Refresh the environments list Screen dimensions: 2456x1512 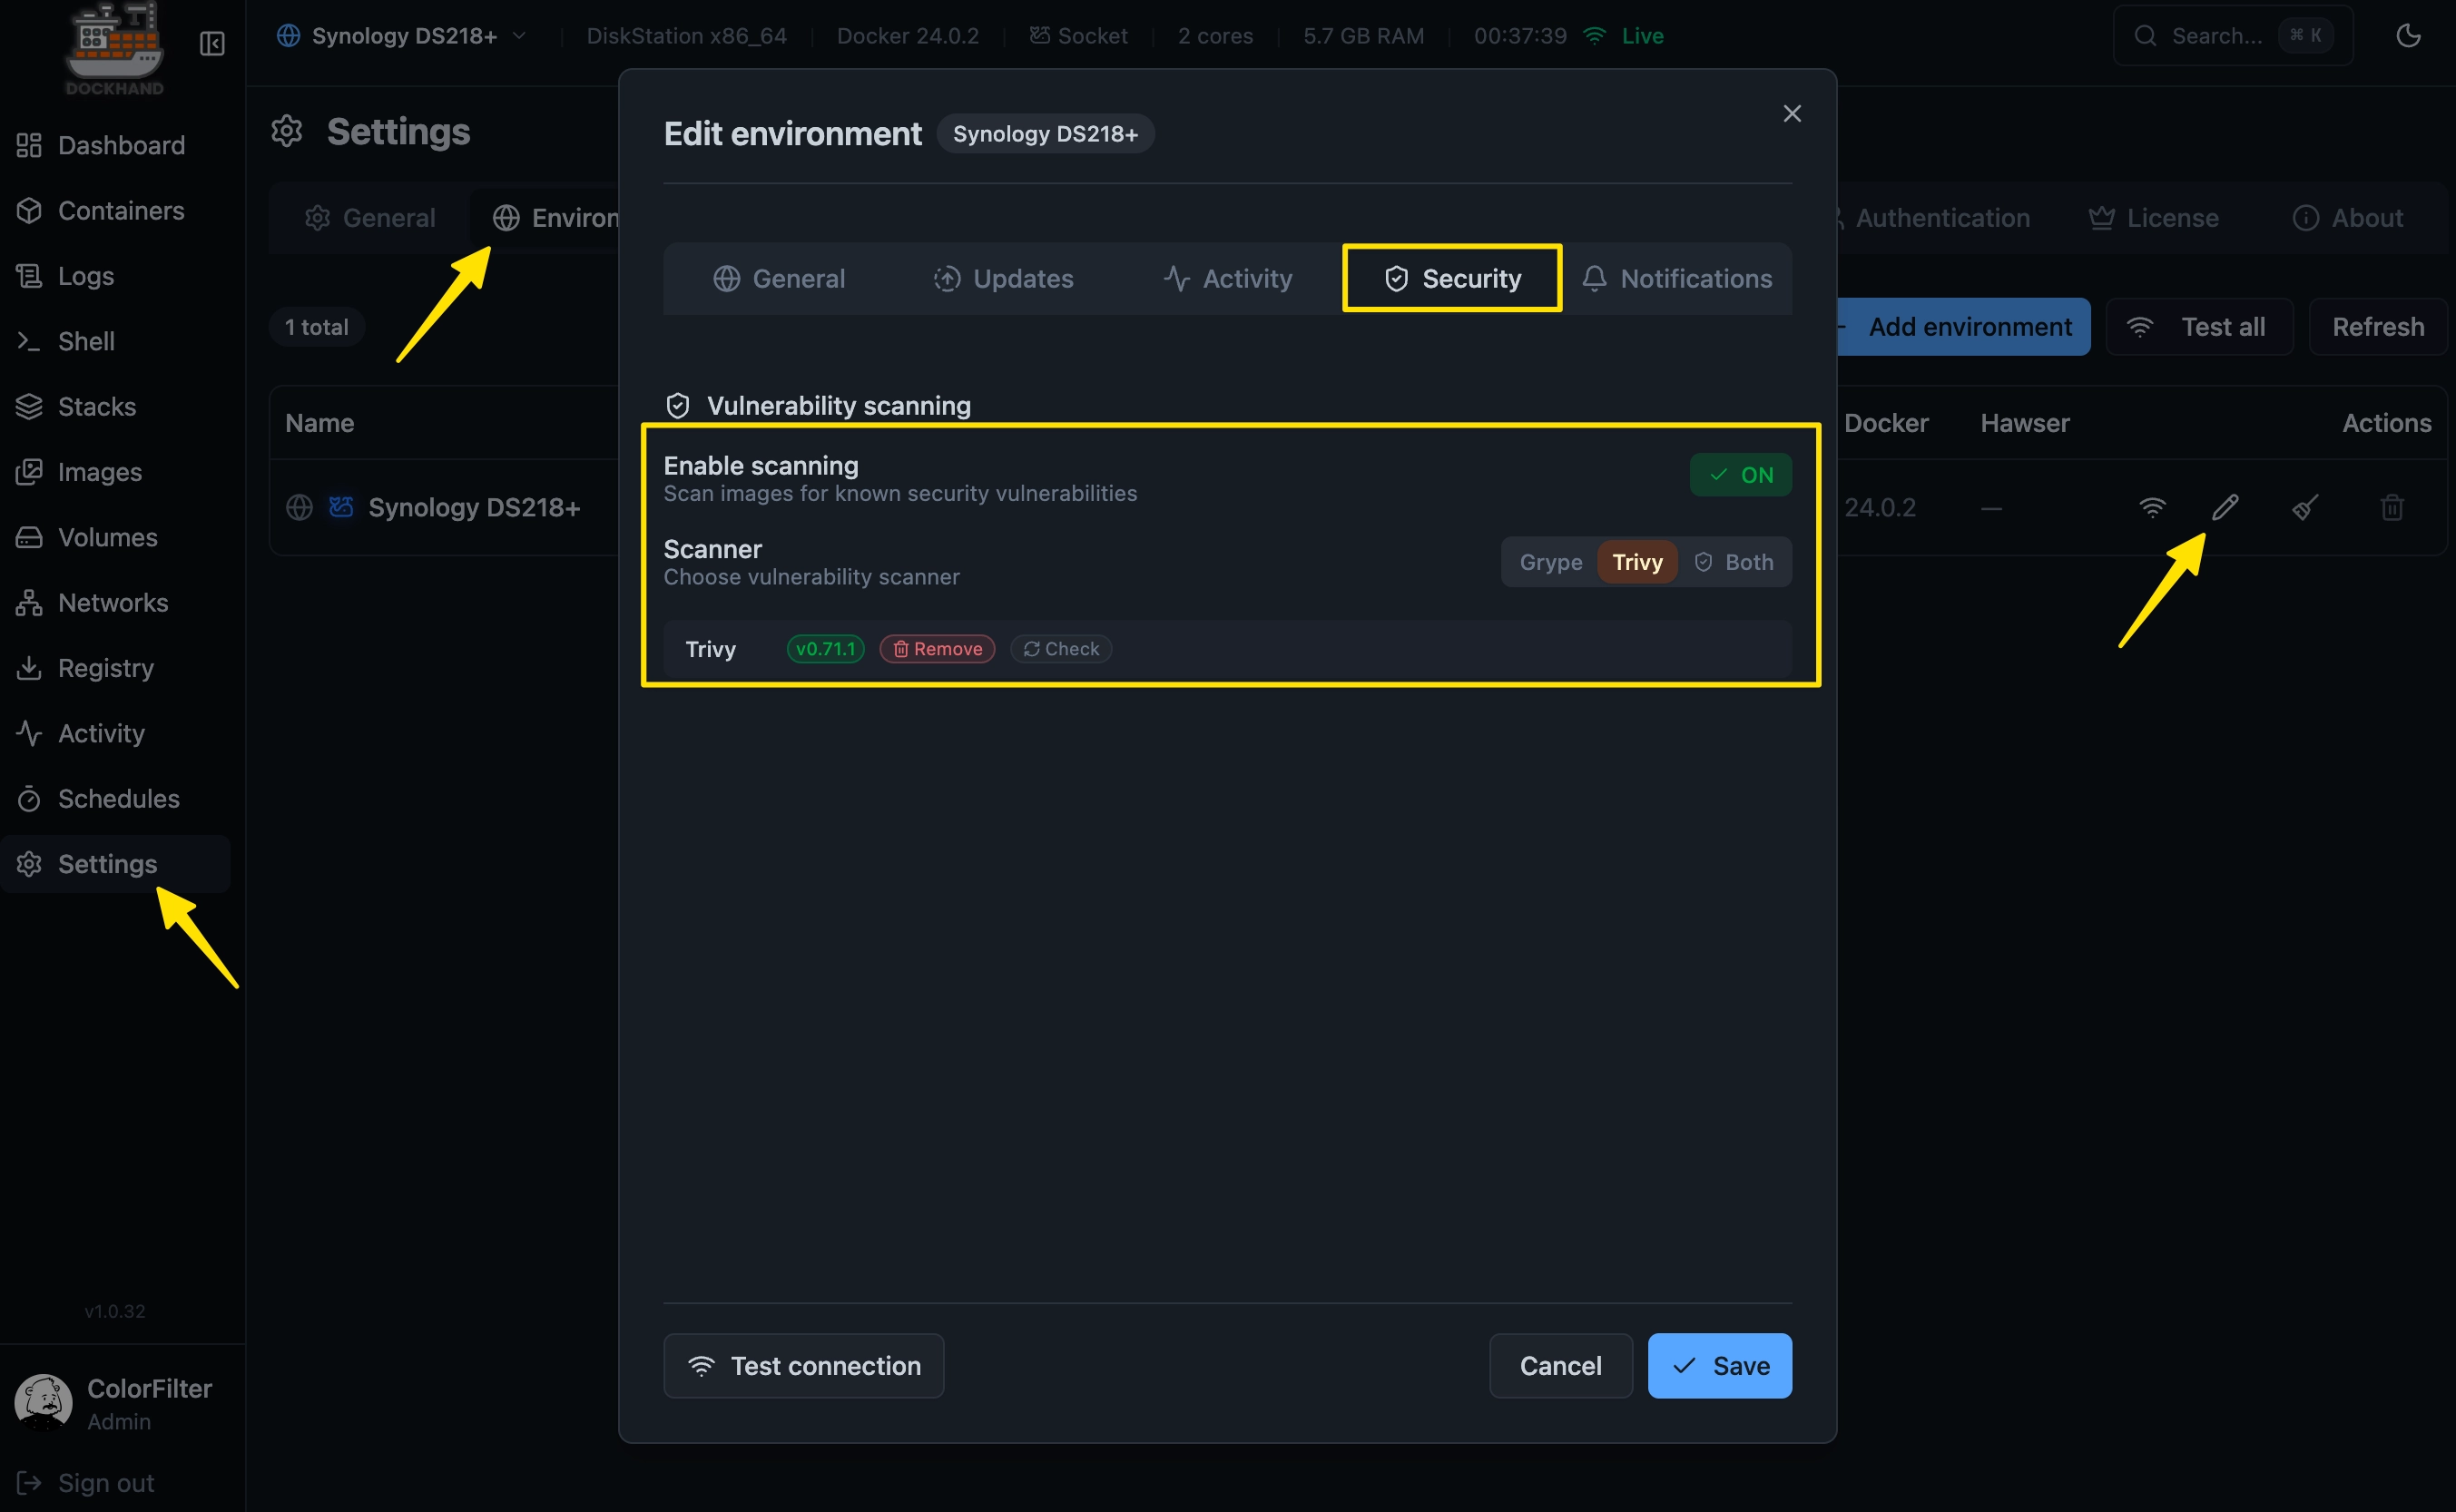pyautogui.click(x=2378, y=327)
